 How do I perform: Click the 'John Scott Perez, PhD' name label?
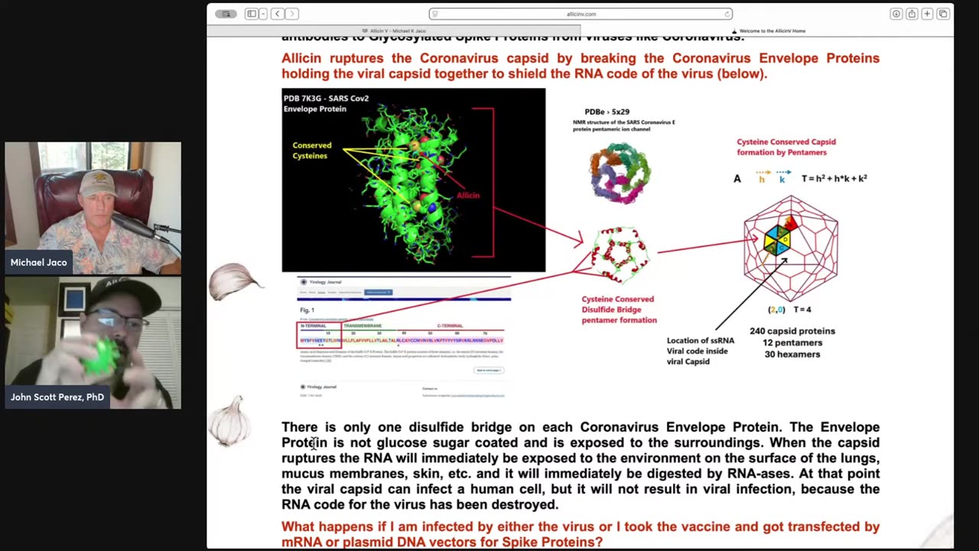tap(57, 397)
